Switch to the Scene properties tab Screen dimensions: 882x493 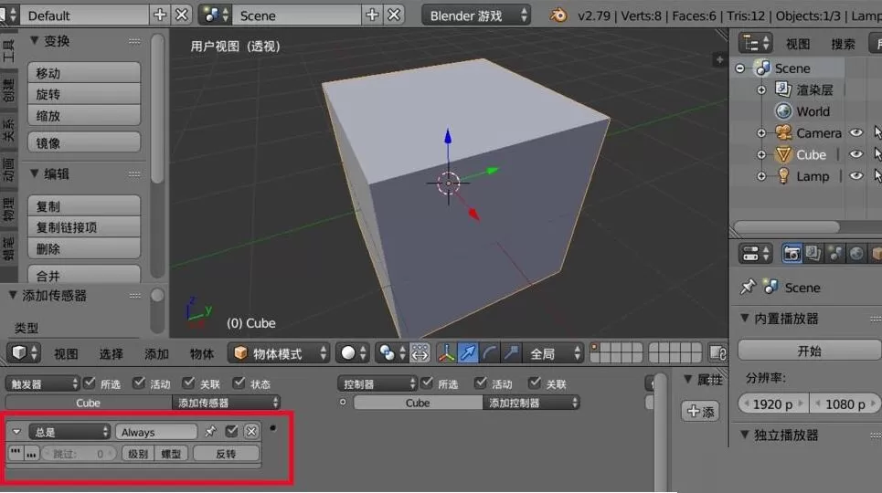[834, 254]
